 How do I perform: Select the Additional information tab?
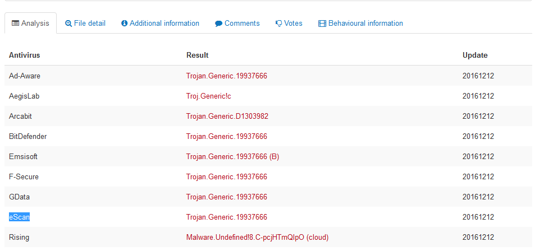161,23
